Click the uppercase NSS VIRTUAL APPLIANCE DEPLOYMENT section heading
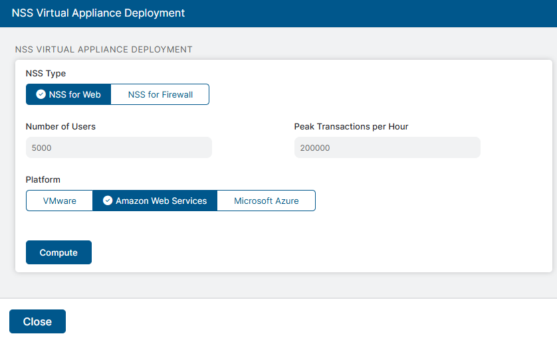This screenshot has height=342, width=557. click(104, 49)
